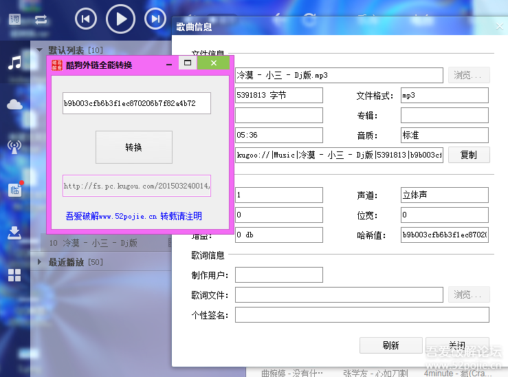This screenshot has width=508, height=377.
Task: Click the file size field 5391813 字节
Action: (x=279, y=96)
